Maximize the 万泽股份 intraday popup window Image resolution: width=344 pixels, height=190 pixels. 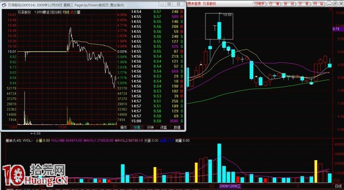(170, 4)
